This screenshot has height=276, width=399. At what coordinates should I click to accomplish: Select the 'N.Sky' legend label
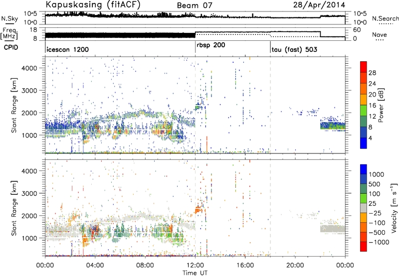[x=9, y=18]
